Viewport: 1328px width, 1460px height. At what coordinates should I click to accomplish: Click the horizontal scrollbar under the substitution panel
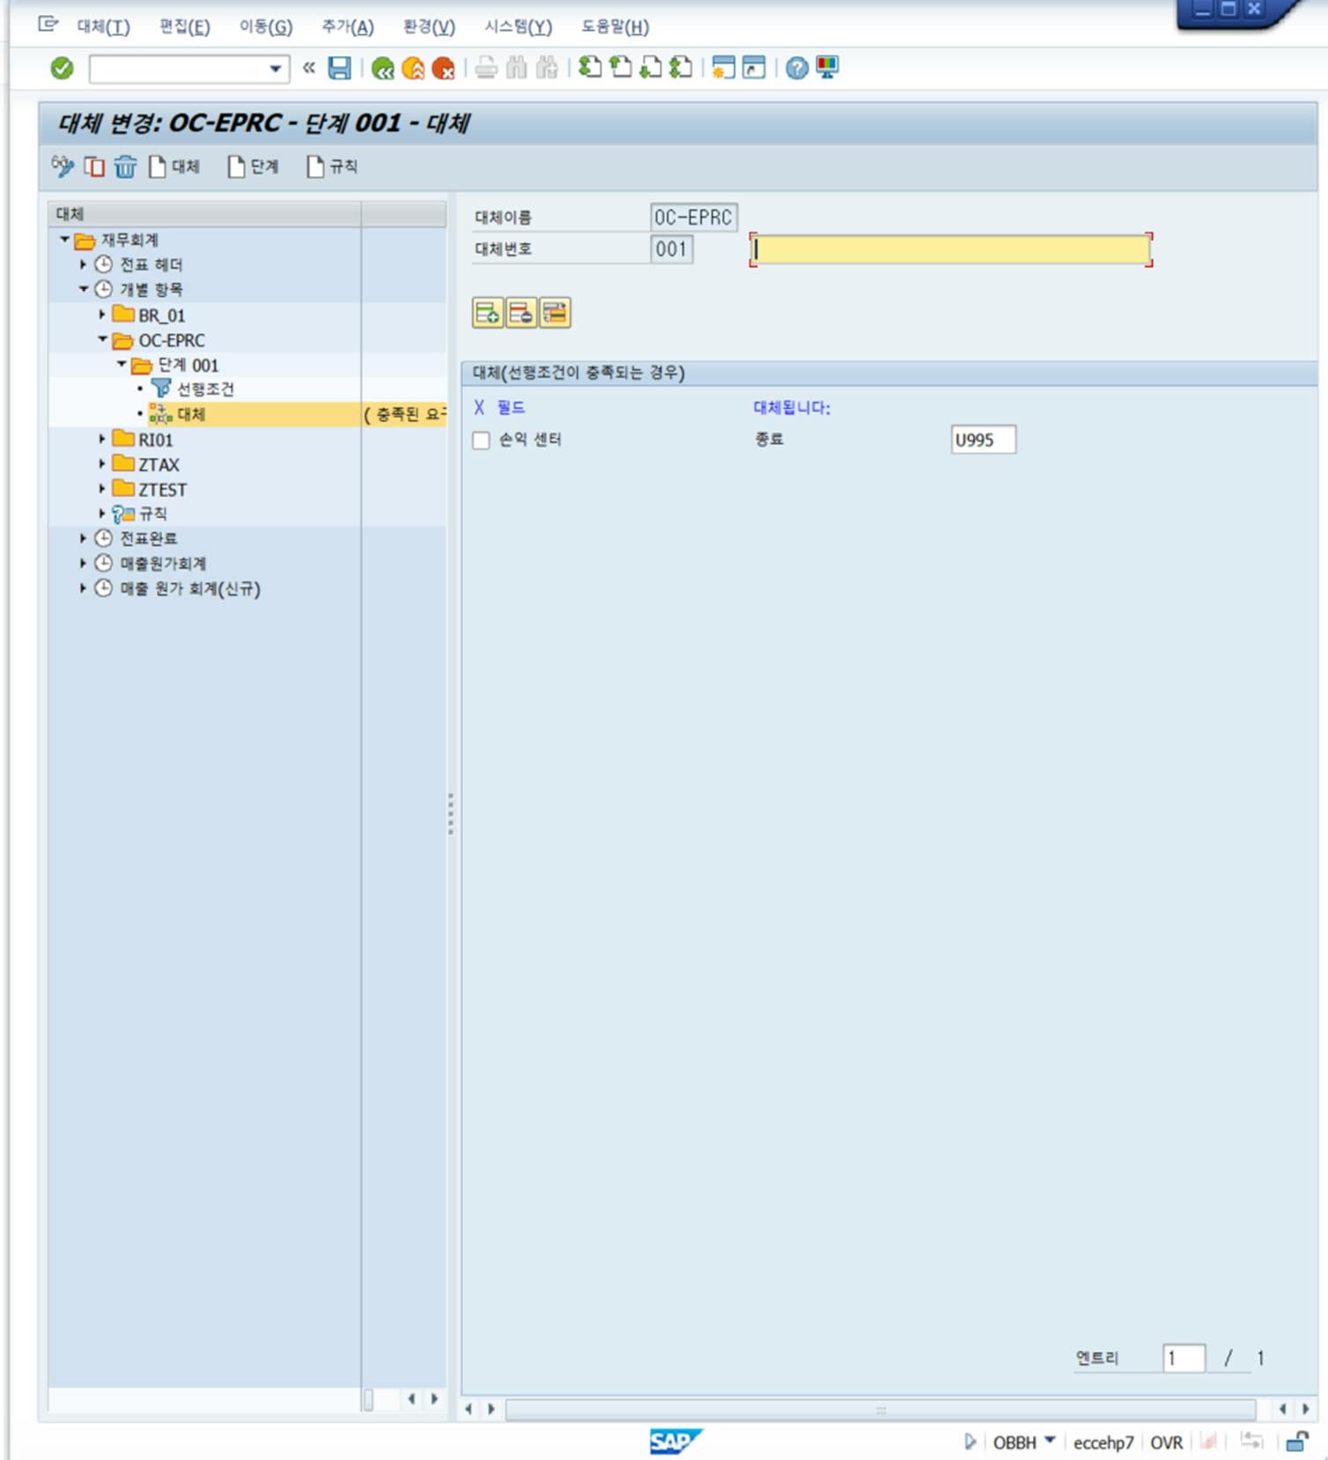pos(881,1410)
